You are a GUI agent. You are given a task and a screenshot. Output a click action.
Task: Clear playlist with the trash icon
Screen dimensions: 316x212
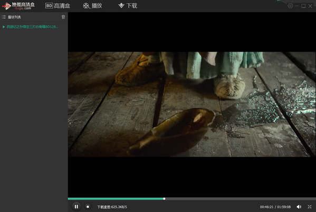point(63,17)
